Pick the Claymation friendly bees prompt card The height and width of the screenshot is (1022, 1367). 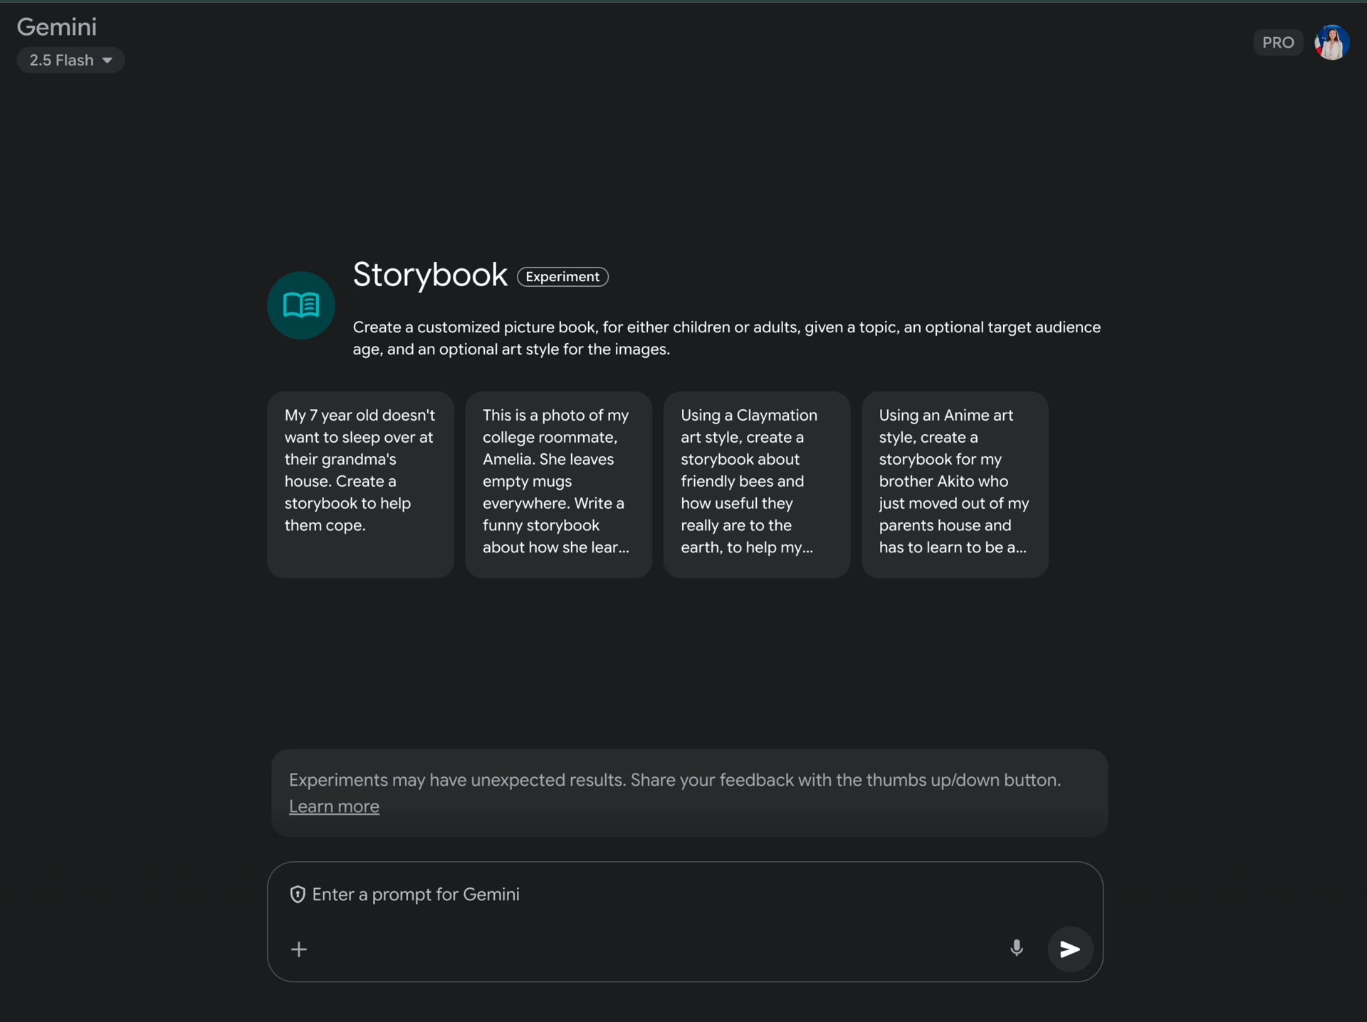pos(756,484)
